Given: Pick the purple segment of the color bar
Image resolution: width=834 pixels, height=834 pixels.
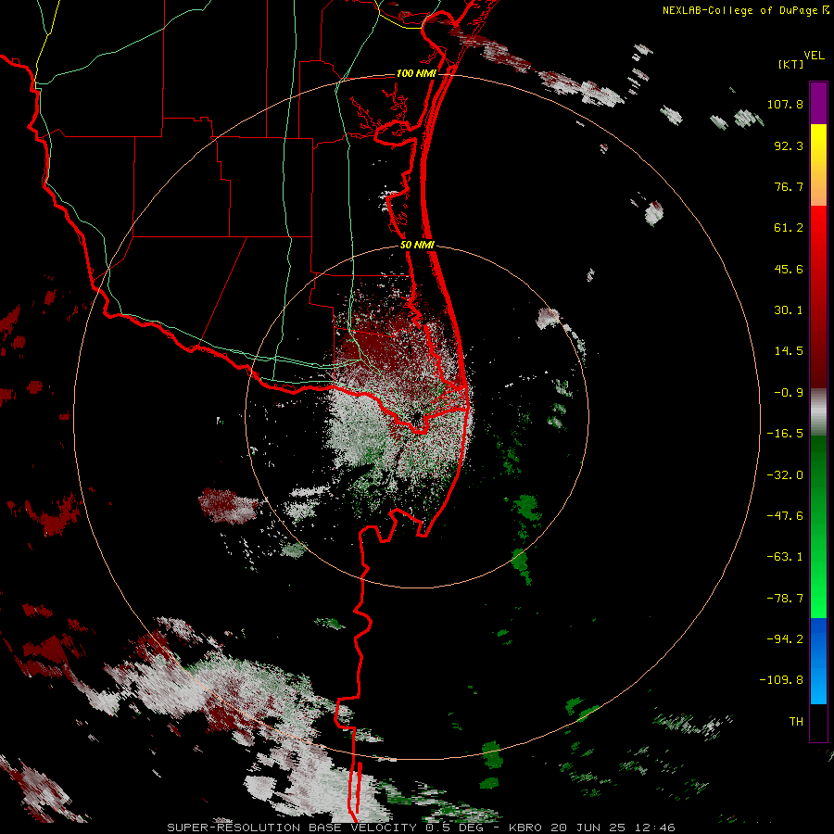Looking at the screenshot, I should point(818,103).
